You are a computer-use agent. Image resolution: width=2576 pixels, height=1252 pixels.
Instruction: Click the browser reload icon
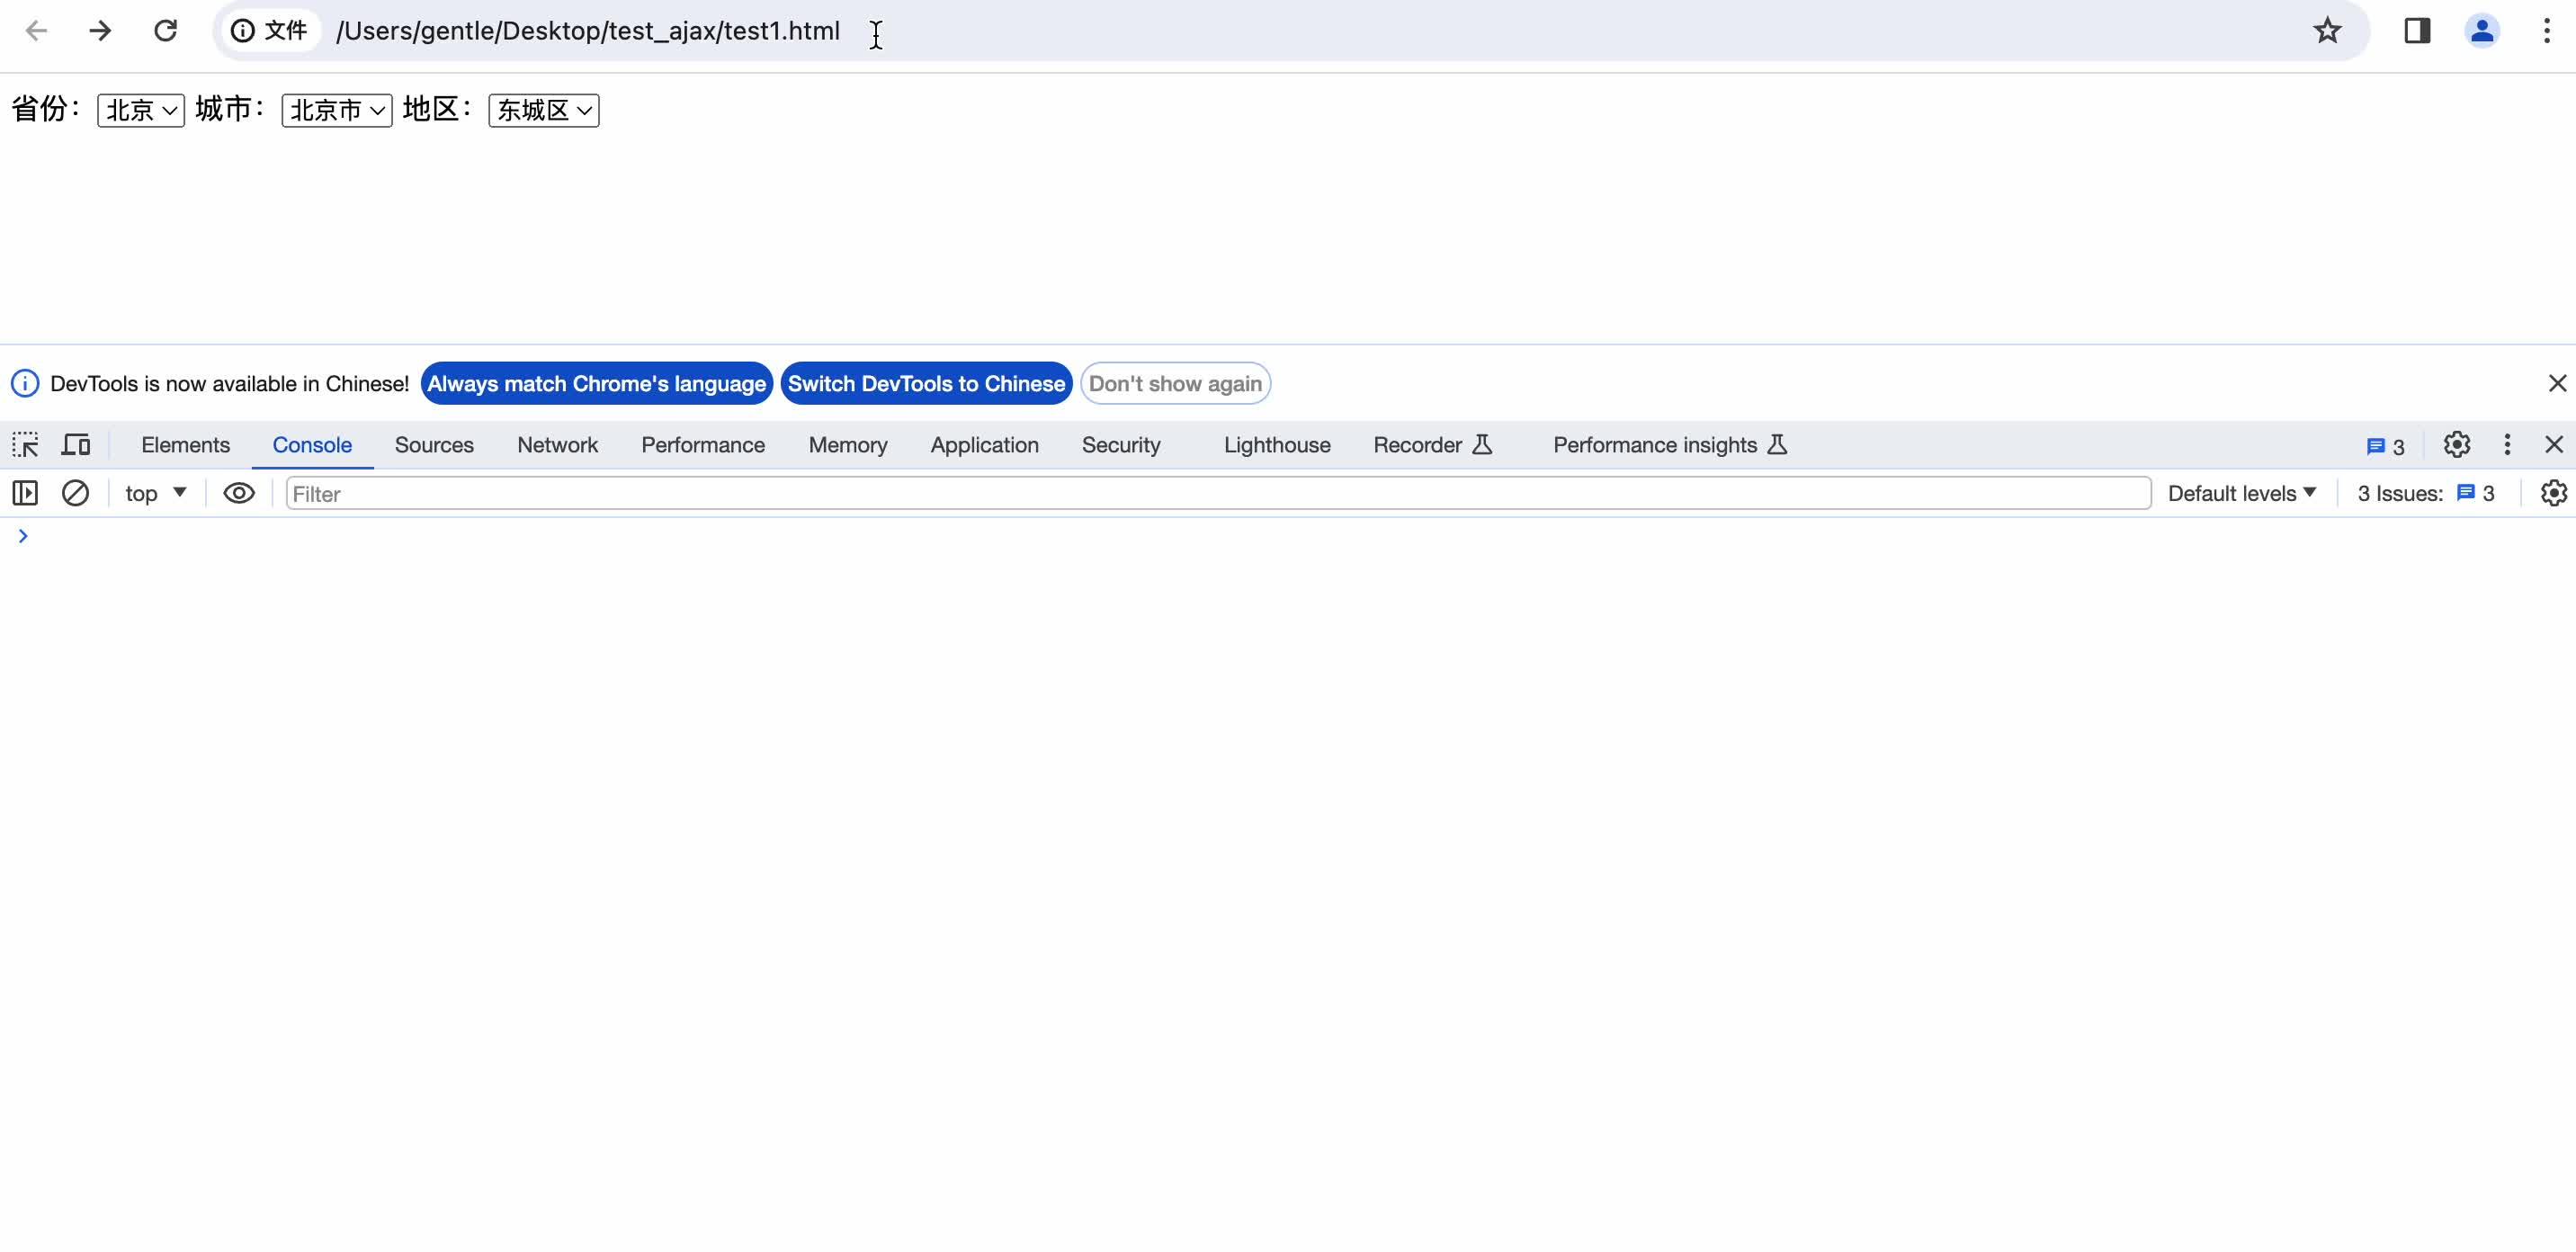165,31
